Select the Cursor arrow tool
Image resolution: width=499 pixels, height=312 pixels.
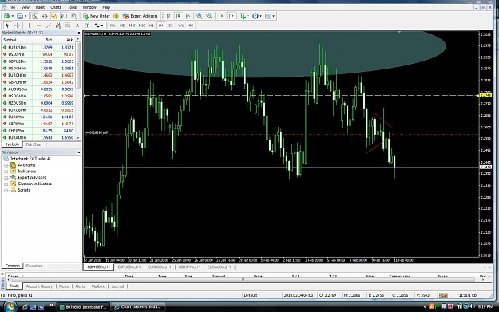(x=7, y=25)
